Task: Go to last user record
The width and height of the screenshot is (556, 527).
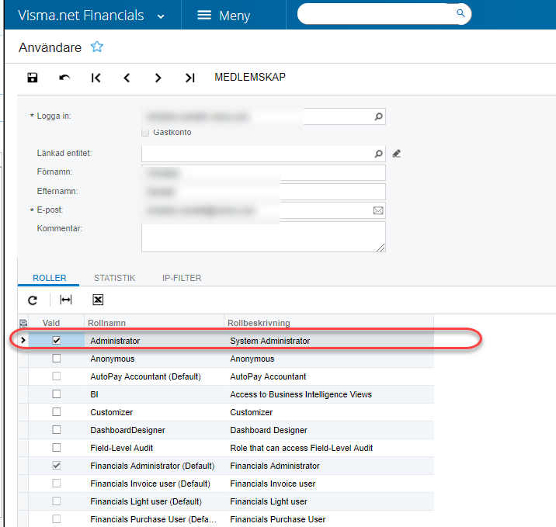Action: [x=190, y=78]
